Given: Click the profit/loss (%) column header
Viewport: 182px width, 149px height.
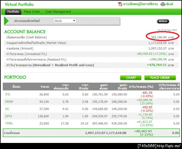Looking at the screenshot, I should pos(141,87).
